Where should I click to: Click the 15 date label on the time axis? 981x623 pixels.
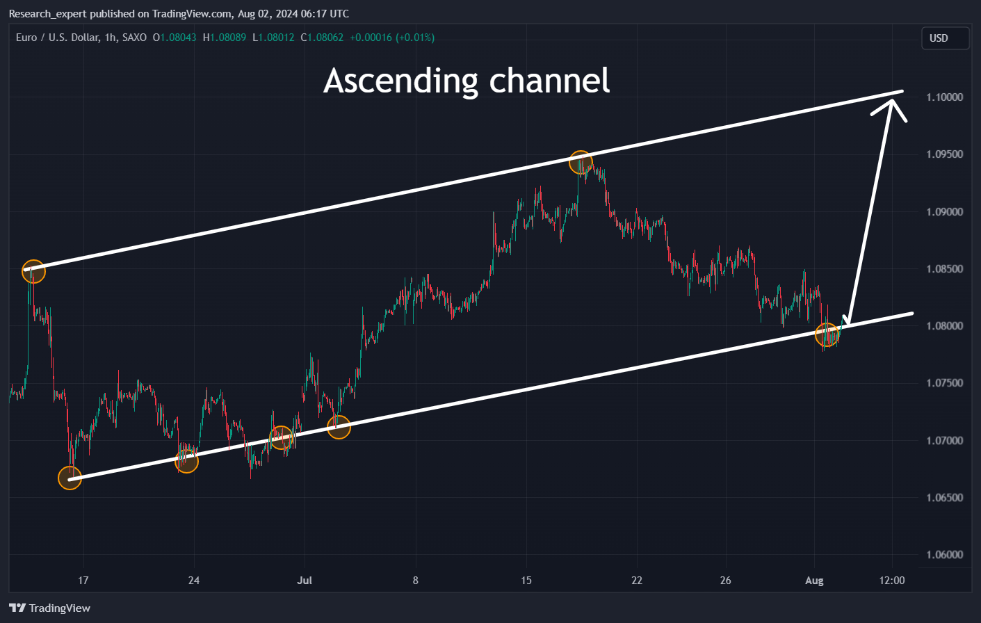[x=526, y=581]
